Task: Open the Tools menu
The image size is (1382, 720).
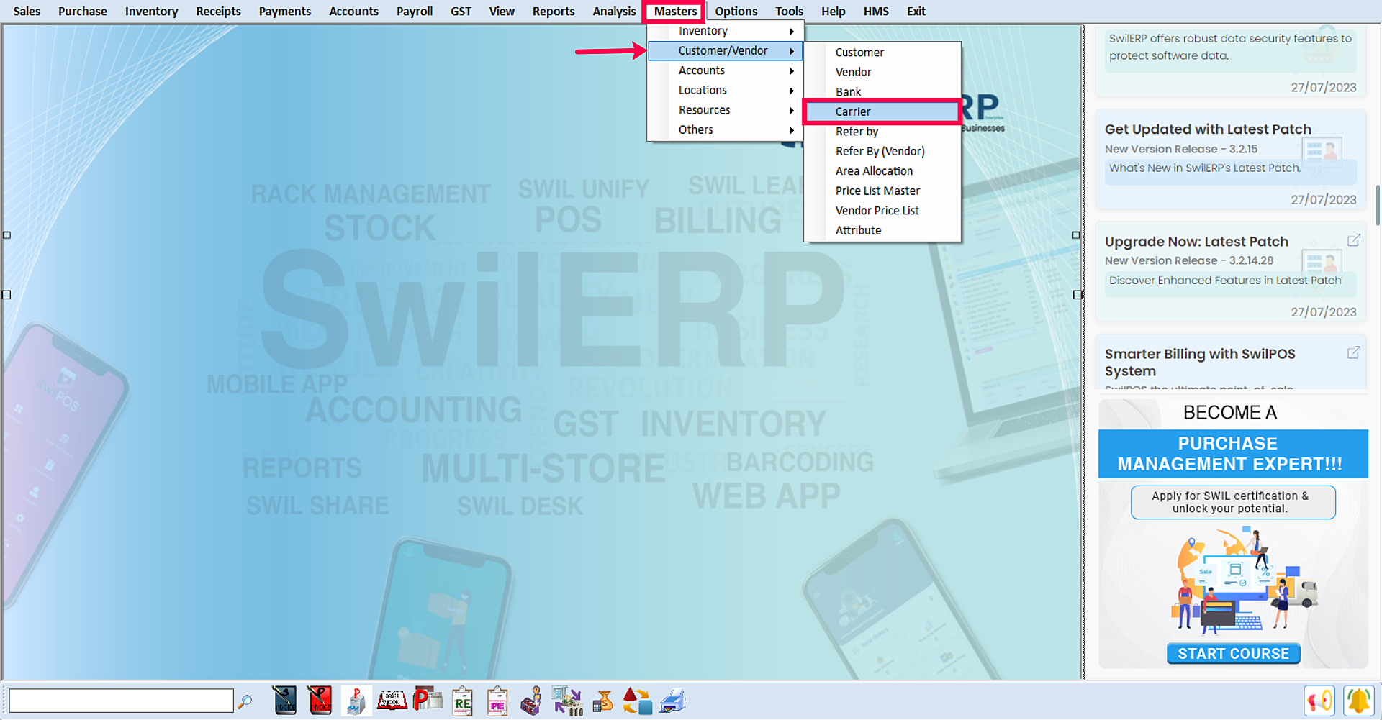Action: (789, 12)
